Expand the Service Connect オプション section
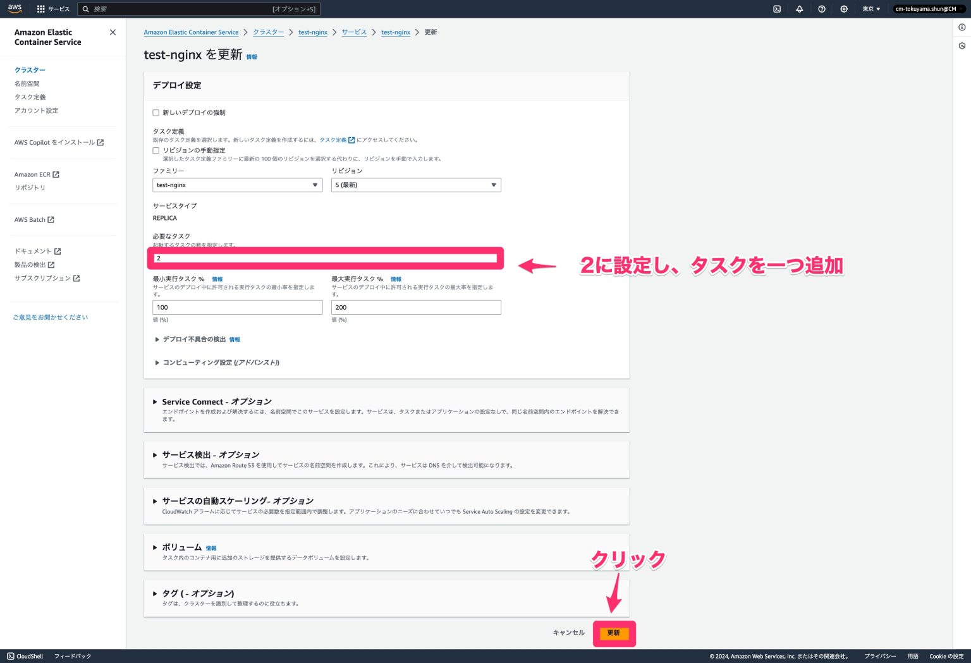 click(155, 402)
